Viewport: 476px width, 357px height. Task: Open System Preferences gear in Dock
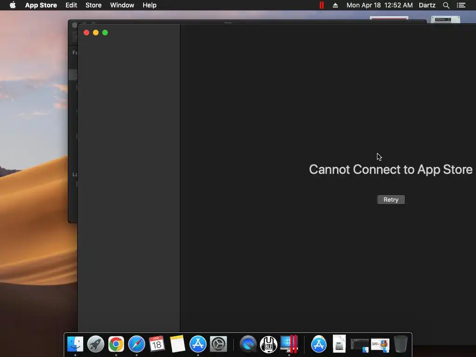pyautogui.click(x=218, y=344)
